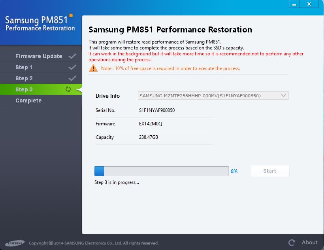Click the Drive Info label

click(x=107, y=96)
